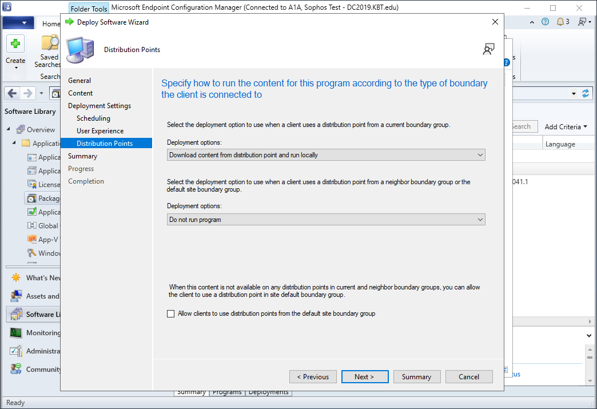Click the Language column header
The width and height of the screenshot is (597, 409).
pos(560,144)
